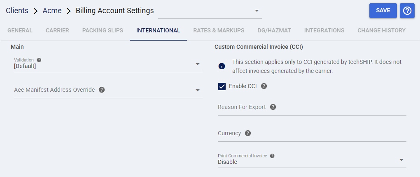
Task: Open the Validation field help icon
Action: tap(39, 60)
